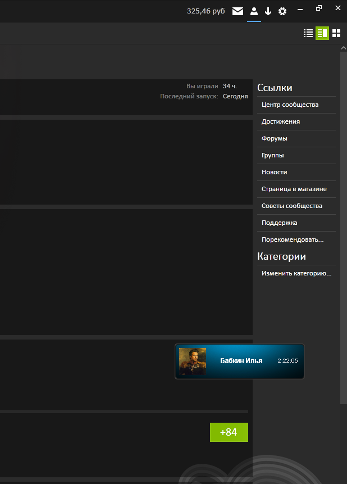Click Бабкин Илья avatar thumbnail
The image size is (347, 484).
click(193, 361)
